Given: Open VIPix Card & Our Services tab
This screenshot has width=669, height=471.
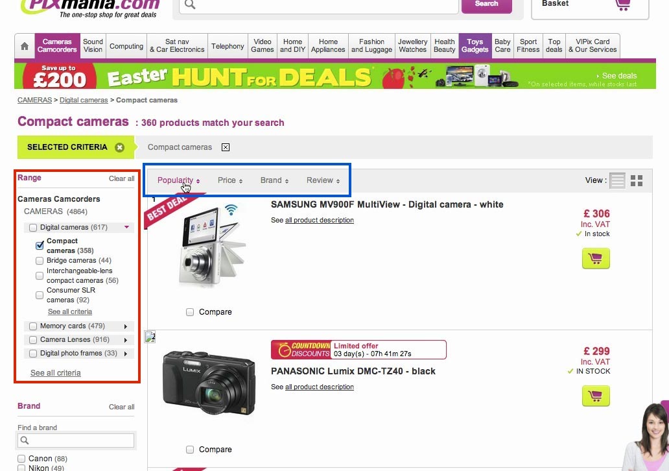Looking at the screenshot, I should [x=593, y=45].
